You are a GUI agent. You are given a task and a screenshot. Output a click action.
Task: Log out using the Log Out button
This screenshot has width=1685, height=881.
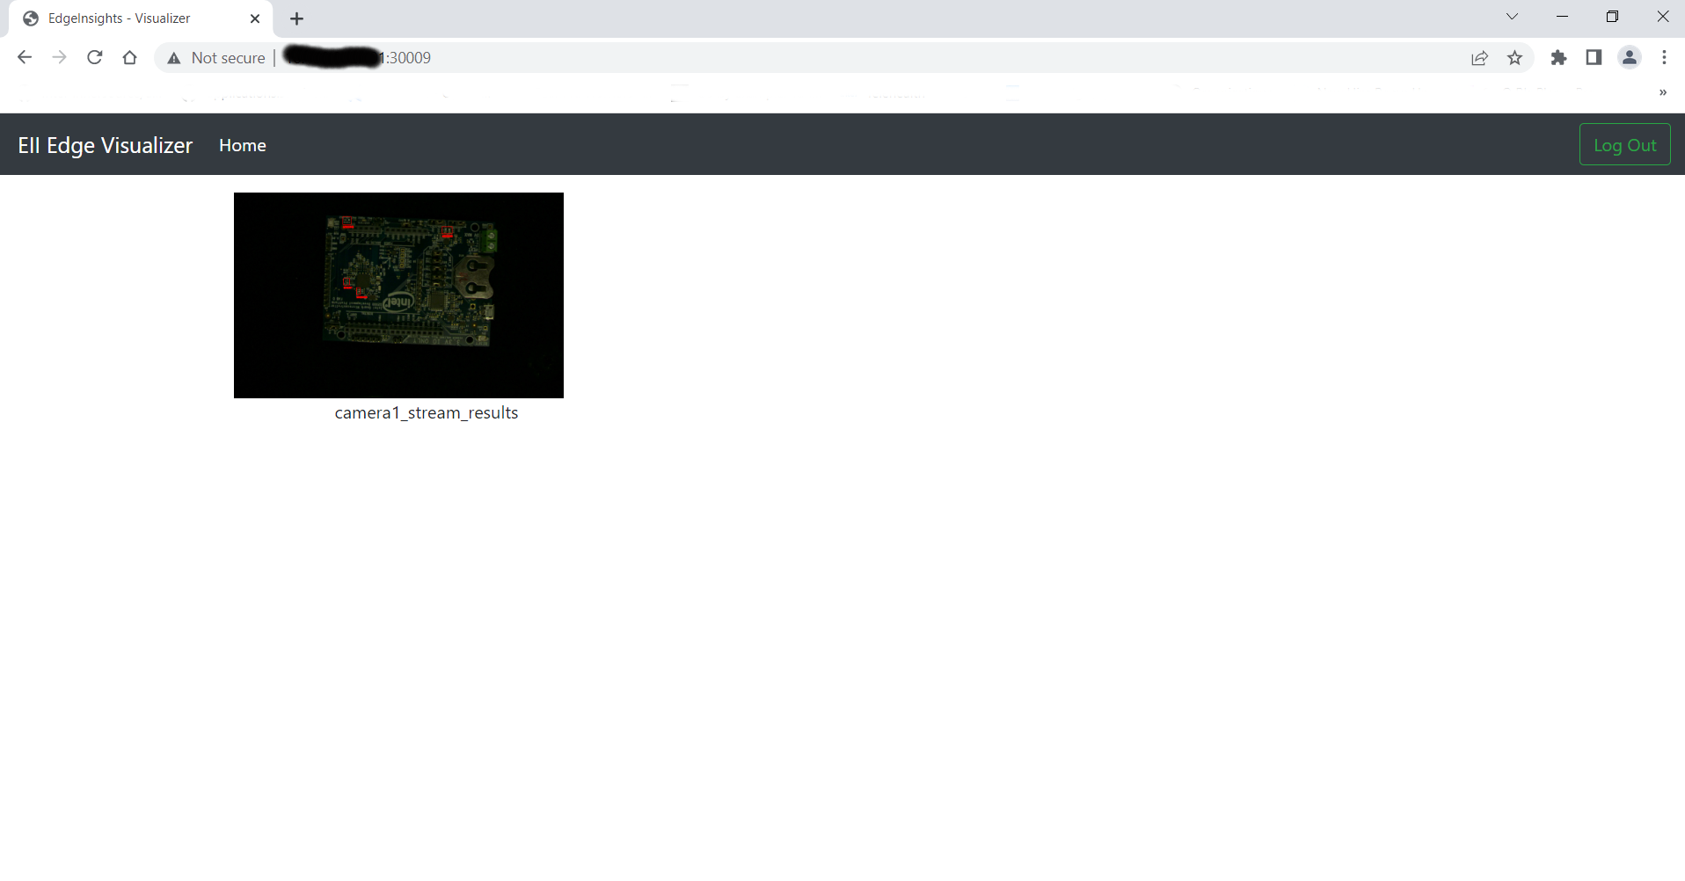[x=1625, y=144]
